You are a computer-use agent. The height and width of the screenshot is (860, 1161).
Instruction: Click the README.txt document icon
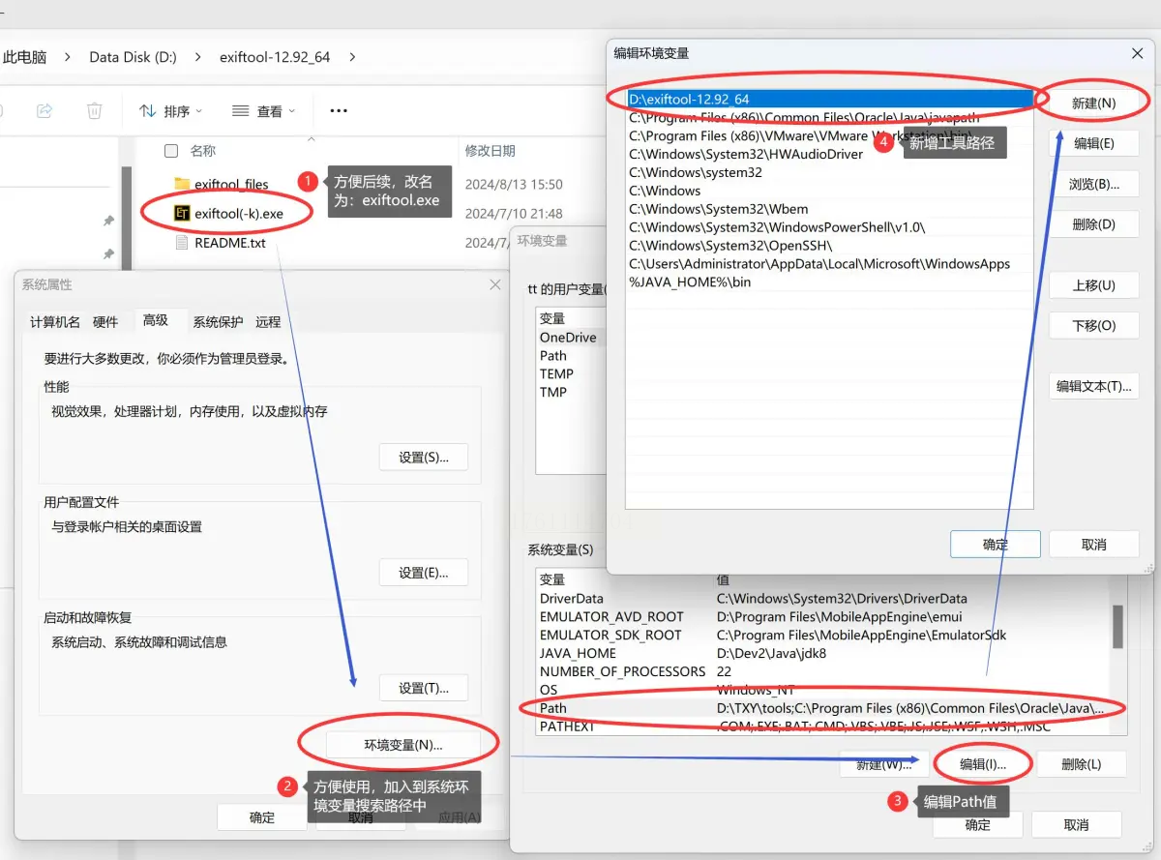click(182, 243)
